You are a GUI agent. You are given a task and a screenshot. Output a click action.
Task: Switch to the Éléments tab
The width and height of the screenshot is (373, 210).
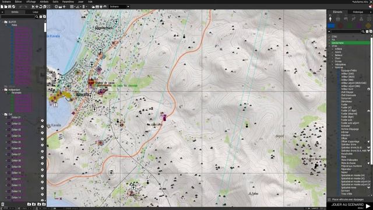point(337,12)
